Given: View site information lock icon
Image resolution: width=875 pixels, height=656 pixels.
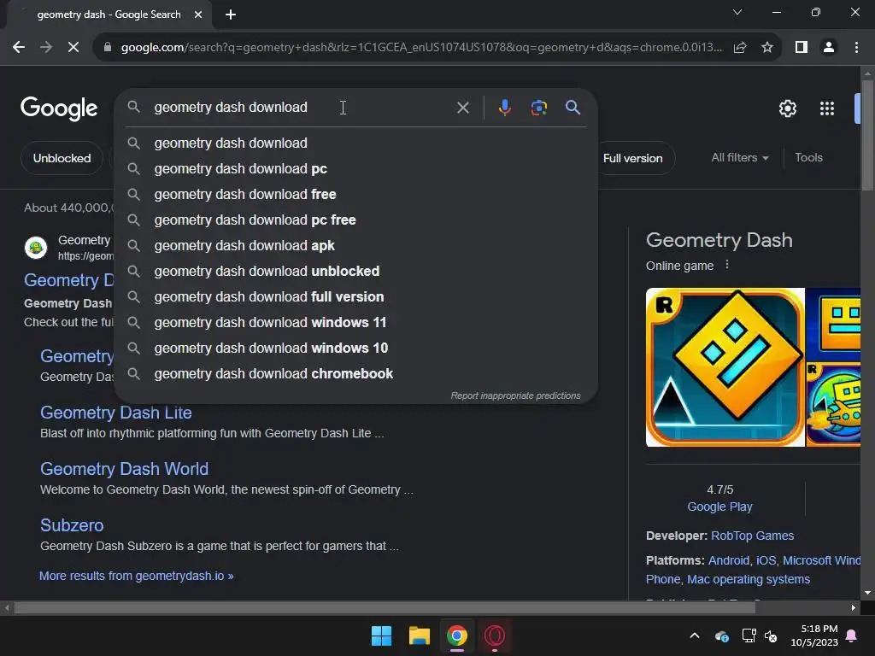Looking at the screenshot, I should click(x=108, y=48).
